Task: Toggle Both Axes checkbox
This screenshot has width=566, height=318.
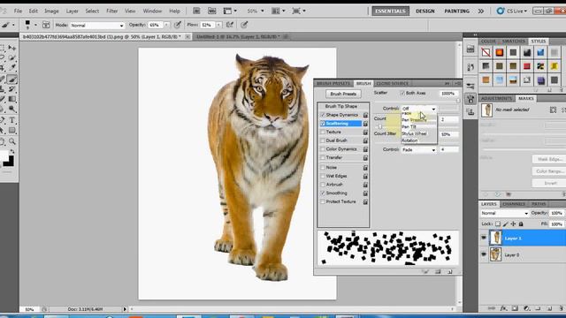Action: click(x=402, y=93)
